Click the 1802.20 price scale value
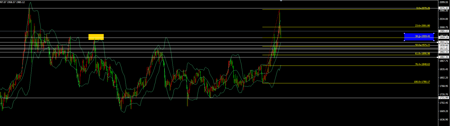The width and height of the screenshot is (450, 126). 444,78
